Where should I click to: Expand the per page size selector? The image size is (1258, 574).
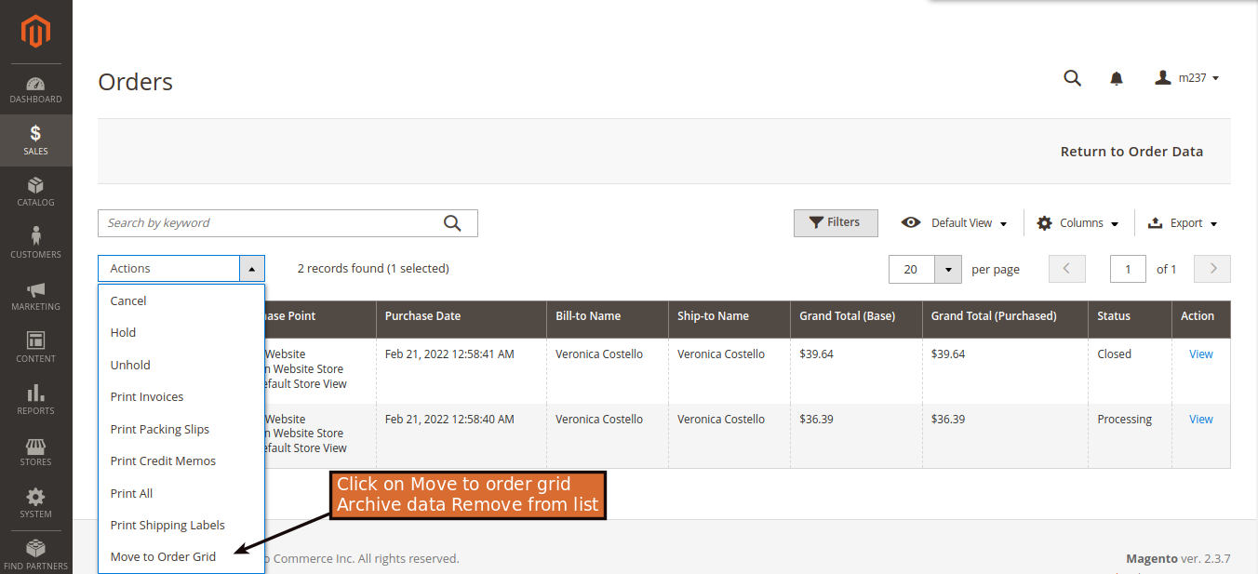(x=947, y=269)
